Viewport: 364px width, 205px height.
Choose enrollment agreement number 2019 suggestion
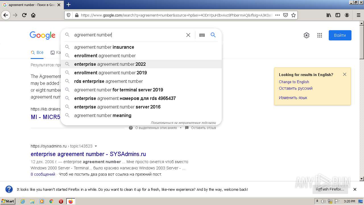(141, 73)
